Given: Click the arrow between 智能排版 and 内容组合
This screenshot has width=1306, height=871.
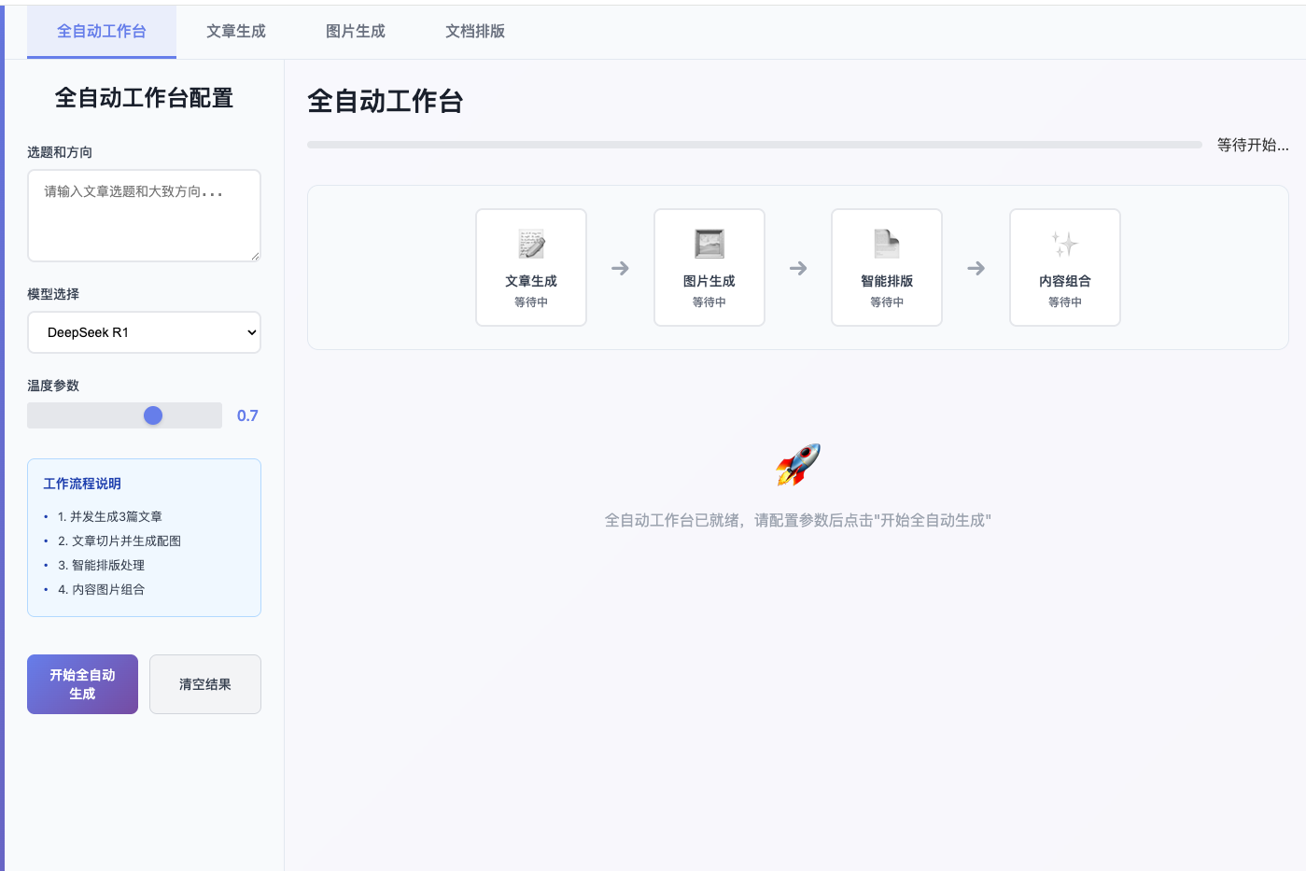Looking at the screenshot, I should point(976,268).
